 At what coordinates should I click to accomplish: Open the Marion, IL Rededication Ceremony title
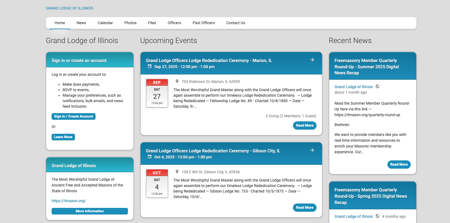tap(209, 60)
